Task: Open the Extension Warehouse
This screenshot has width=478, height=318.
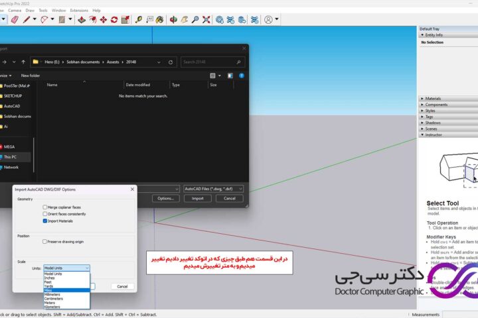Action: pyautogui.click(x=231, y=20)
